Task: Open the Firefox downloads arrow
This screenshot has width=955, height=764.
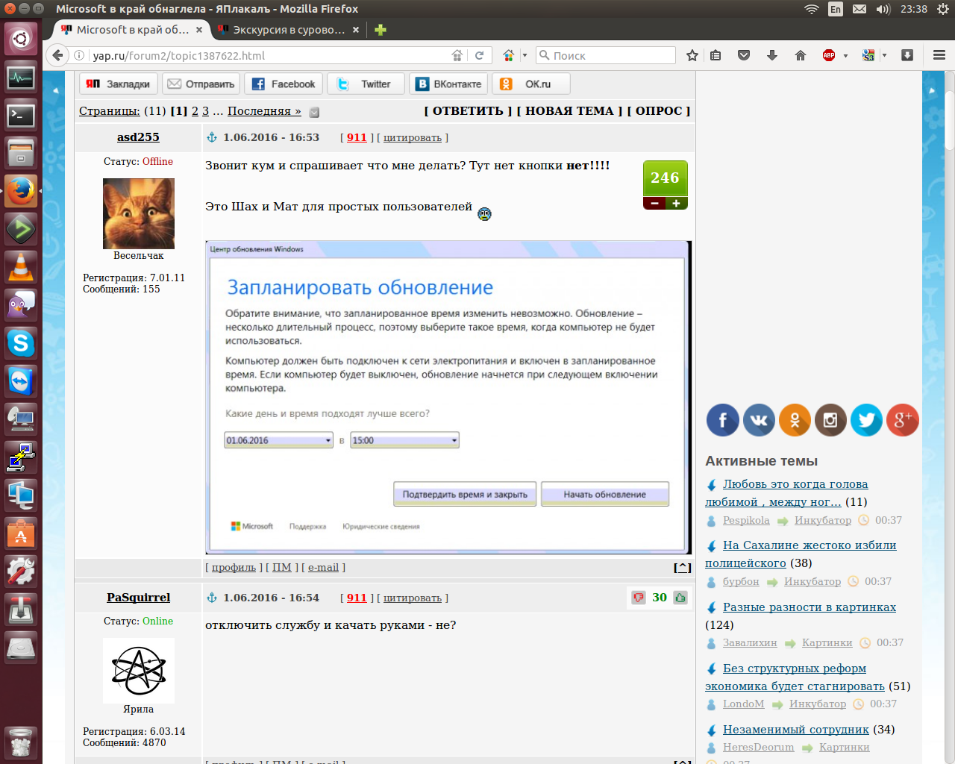Action: point(772,55)
